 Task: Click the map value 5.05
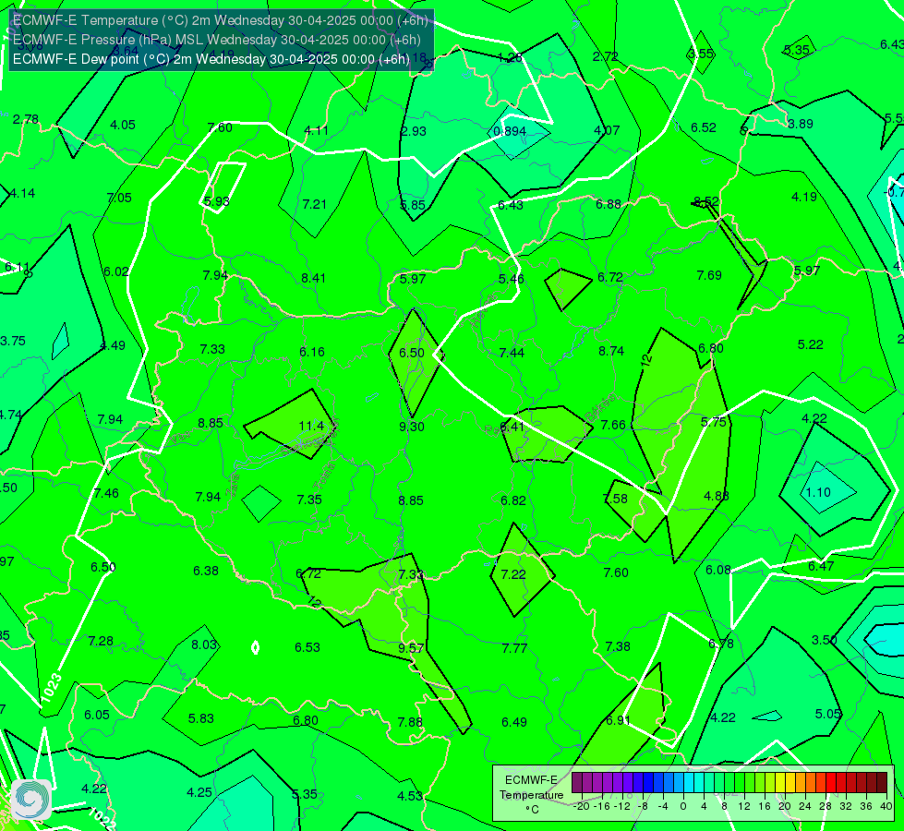coord(828,714)
